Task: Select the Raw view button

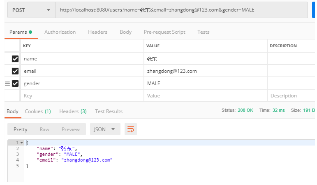Action: [44, 129]
